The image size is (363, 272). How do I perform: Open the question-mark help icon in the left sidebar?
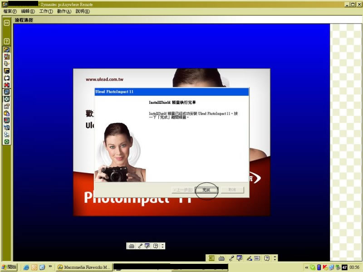click(x=7, y=41)
